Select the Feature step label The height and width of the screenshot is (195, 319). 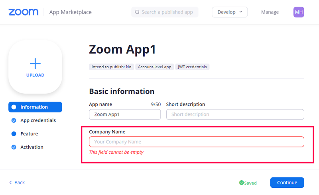[x=29, y=134]
